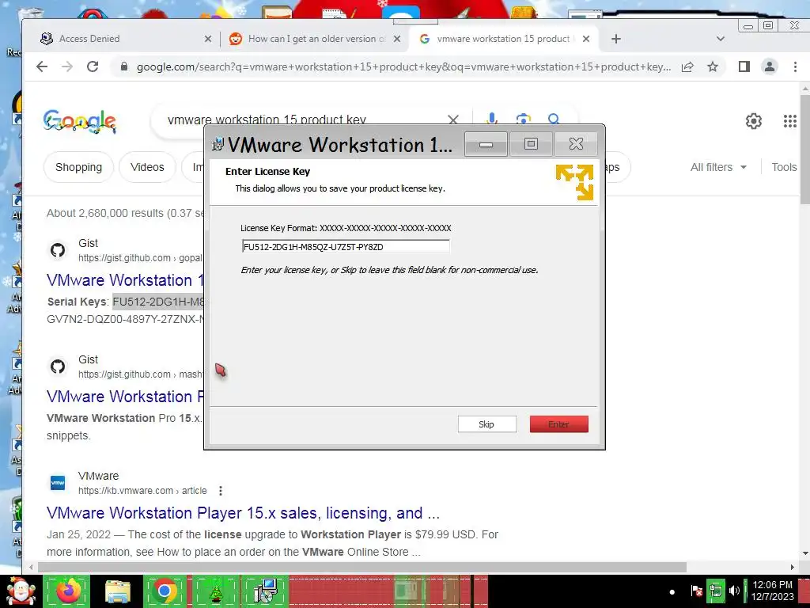The width and height of the screenshot is (810, 608).
Task: Click the https://kb.vmware.com › article URL text
Action: coord(142,491)
